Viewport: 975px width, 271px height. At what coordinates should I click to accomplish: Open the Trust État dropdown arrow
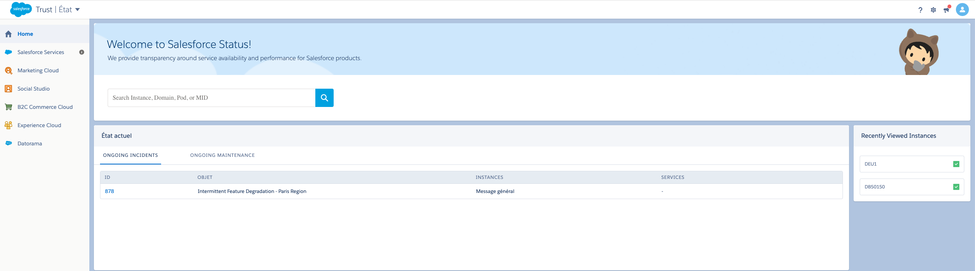coord(77,10)
